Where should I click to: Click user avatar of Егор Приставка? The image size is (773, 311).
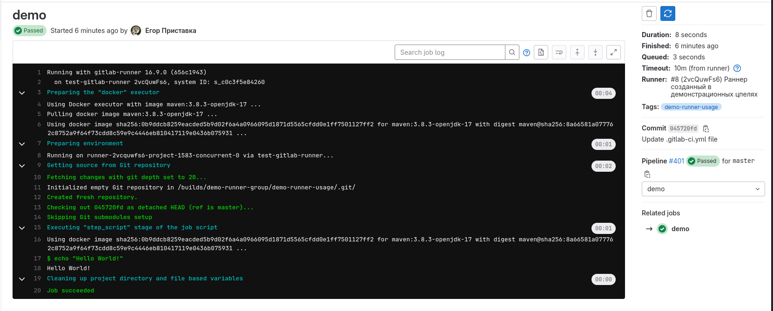click(136, 31)
